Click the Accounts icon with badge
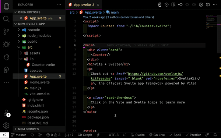 tap(7, 113)
